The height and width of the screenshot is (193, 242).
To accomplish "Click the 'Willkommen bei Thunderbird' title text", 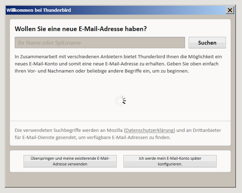I will [39, 10].
